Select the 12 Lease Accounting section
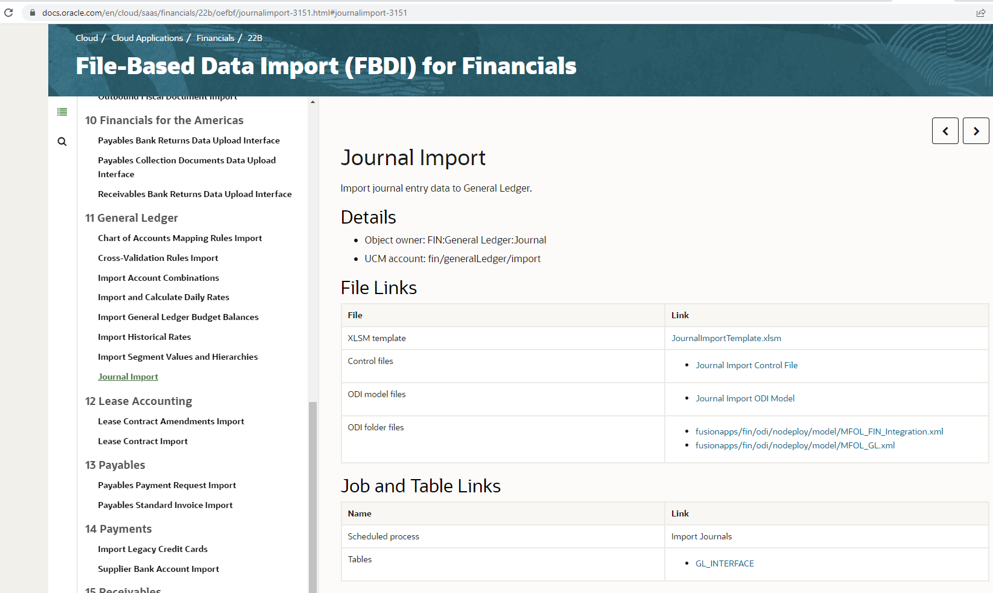Viewport: 993px width, 593px height. pyautogui.click(x=139, y=401)
